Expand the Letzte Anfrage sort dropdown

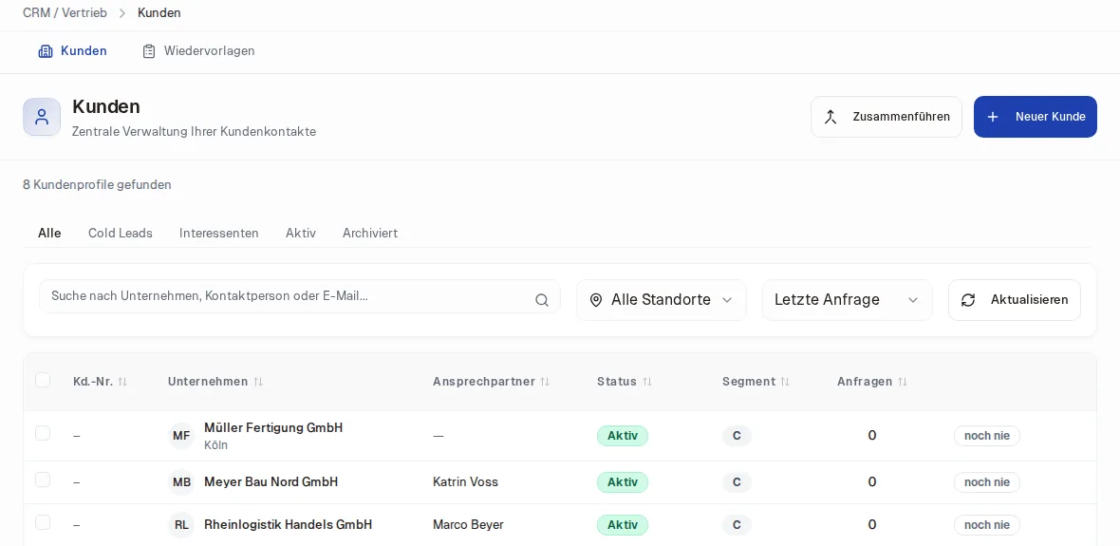tap(848, 300)
